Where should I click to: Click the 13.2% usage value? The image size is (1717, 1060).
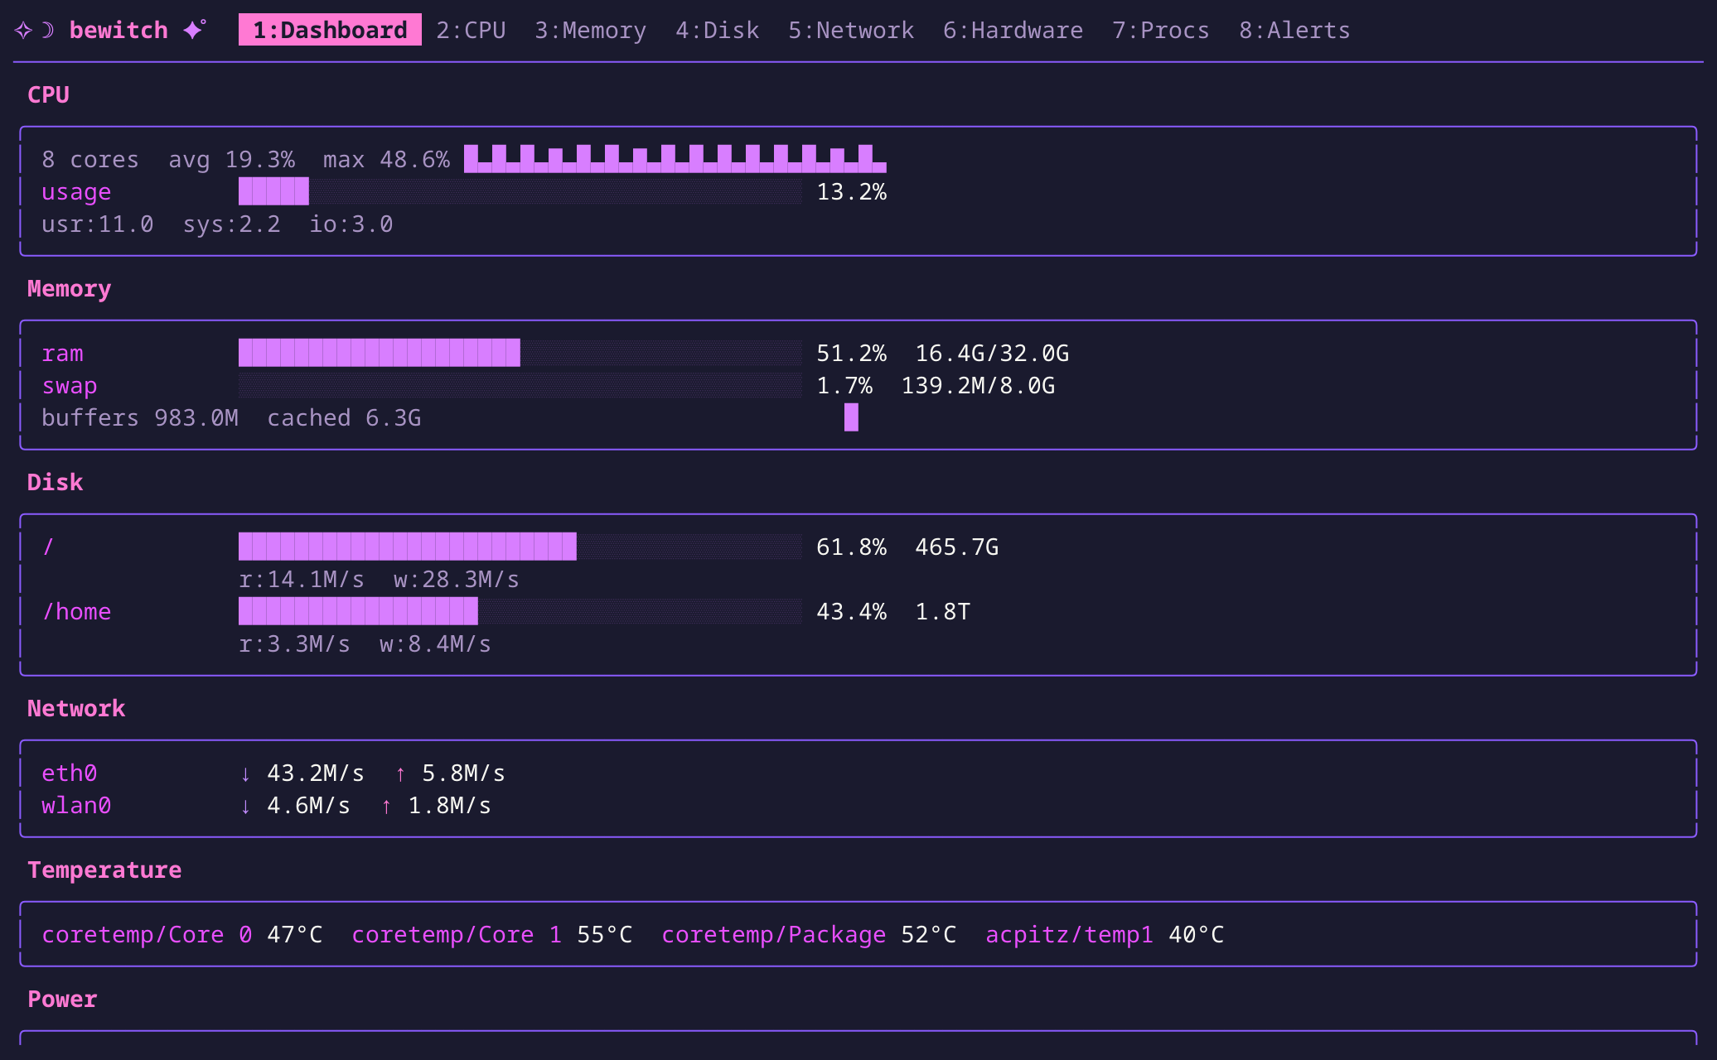click(851, 191)
